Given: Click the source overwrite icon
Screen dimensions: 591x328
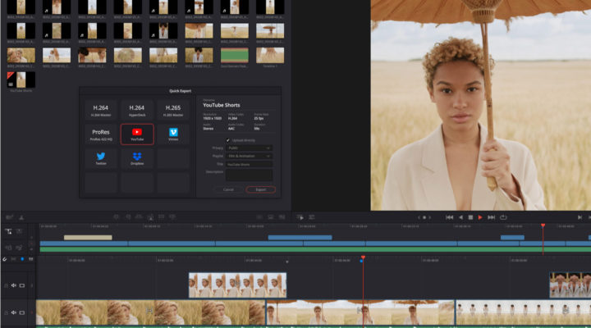Looking at the screenshot, I should (x=172, y=217).
